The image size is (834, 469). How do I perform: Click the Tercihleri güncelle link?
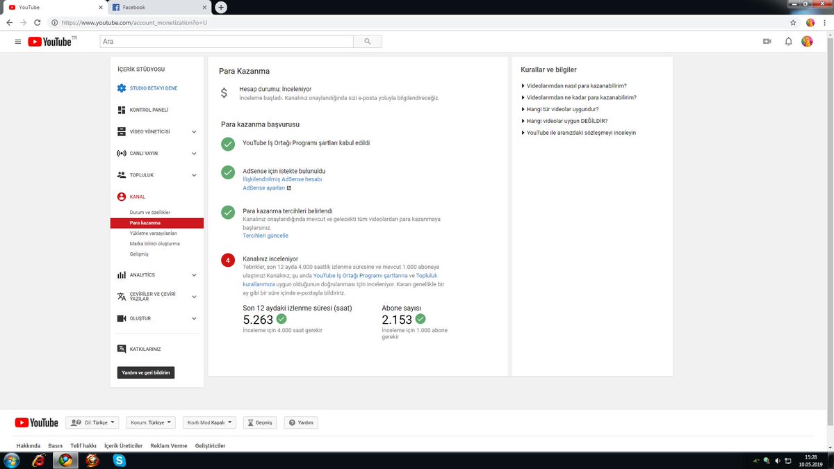[x=265, y=236]
